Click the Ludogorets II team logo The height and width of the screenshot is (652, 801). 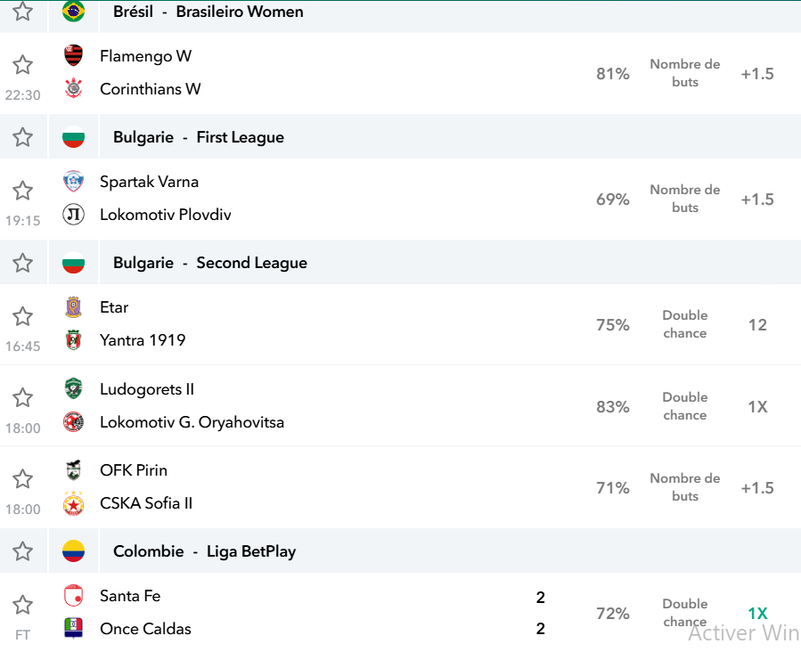coord(74,388)
